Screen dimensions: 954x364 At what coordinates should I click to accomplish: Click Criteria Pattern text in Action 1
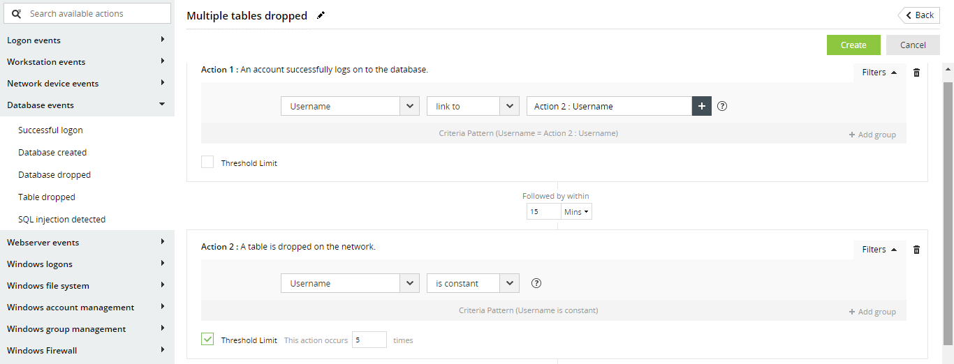coord(529,133)
